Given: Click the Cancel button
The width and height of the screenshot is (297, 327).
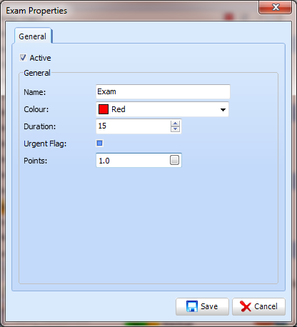Looking at the screenshot, I should pyautogui.click(x=258, y=306).
